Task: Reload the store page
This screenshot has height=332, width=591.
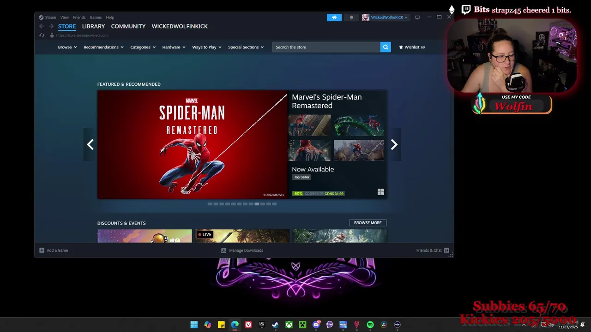Action: point(42,36)
